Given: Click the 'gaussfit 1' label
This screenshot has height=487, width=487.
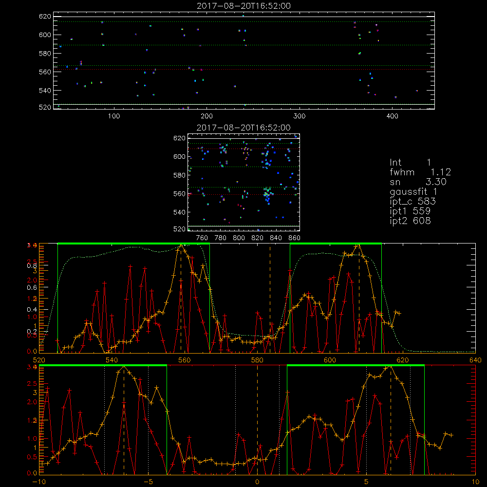Looking at the screenshot, I should pos(413,191).
